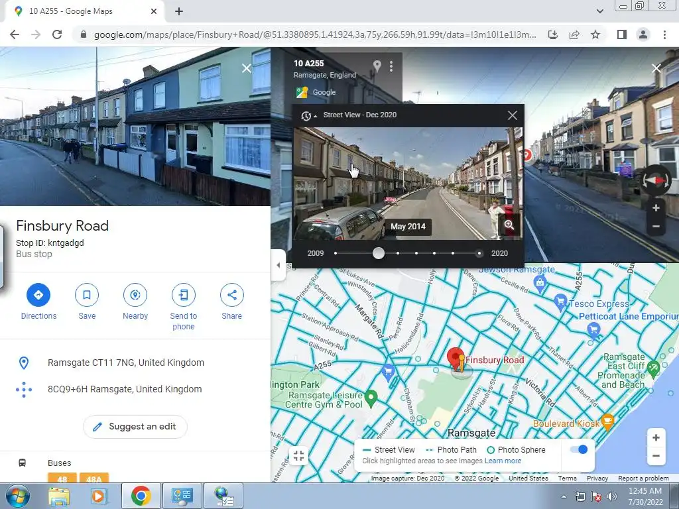Click Chrome icon in the taskbar

[x=141, y=496]
